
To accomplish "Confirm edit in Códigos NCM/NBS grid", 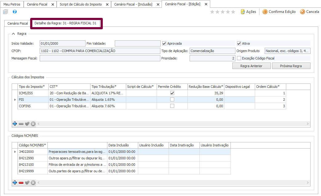I will 27,182.
